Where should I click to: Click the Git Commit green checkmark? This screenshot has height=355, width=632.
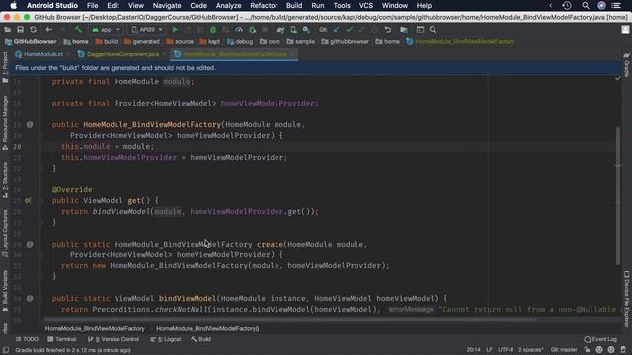coord(349,30)
